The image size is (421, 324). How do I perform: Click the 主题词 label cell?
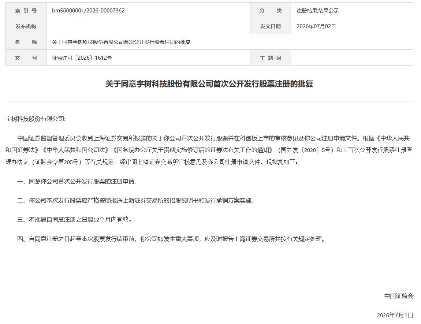(x=271, y=57)
